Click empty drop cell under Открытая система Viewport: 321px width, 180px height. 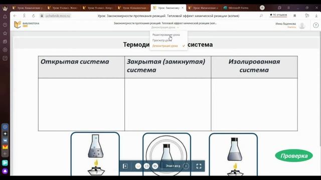(x=81, y=104)
